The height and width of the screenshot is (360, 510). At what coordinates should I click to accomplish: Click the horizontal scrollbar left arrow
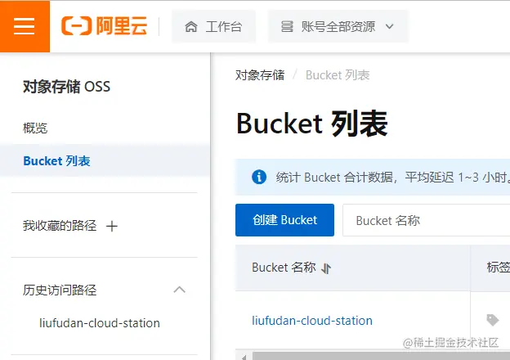tap(244, 357)
